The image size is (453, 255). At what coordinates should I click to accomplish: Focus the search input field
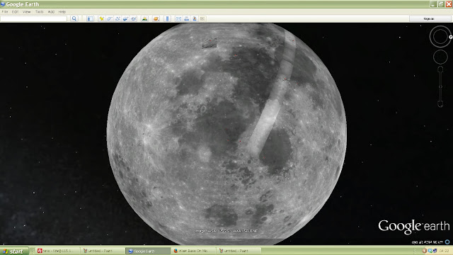(x=34, y=19)
